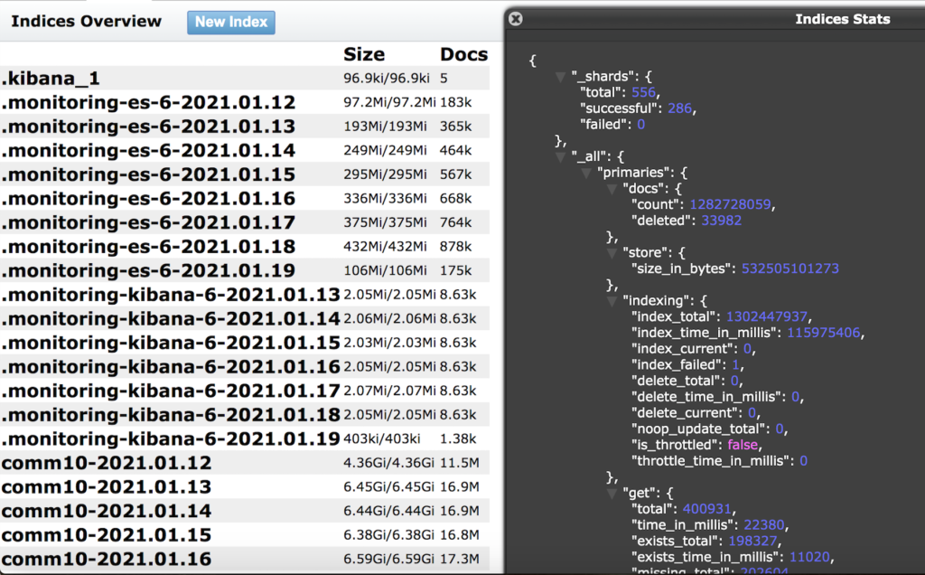Click size 4.36Gi/4.36Gi for comm10-2021.01.12

pos(388,463)
